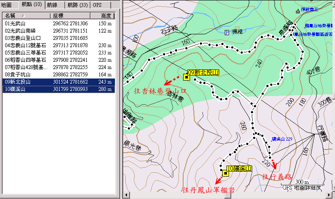The height and width of the screenshot is (199, 335).
Task: Click the red arrow toward 丹鳳山軍艦岩
Action: click(x=219, y=177)
